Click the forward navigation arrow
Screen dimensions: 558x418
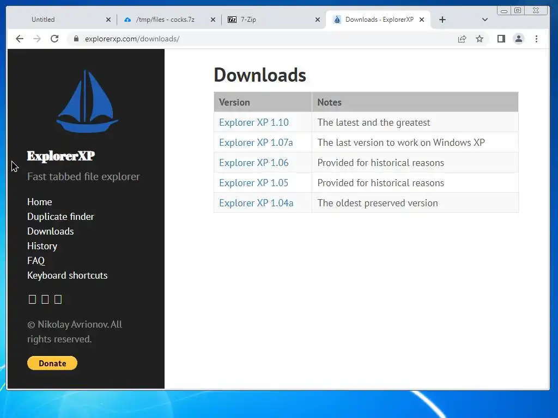pyautogui.click(x=37, y=39)
